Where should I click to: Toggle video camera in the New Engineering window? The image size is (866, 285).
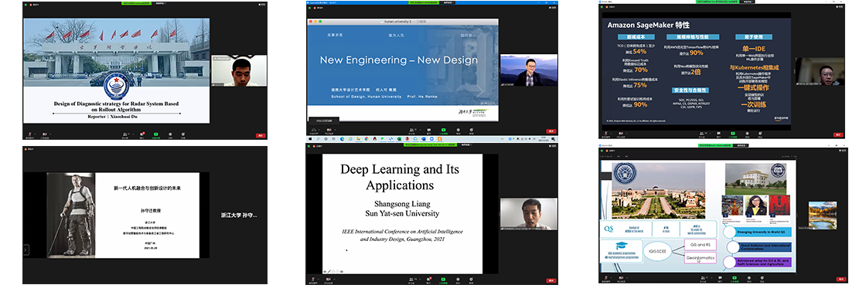point(329,130)
